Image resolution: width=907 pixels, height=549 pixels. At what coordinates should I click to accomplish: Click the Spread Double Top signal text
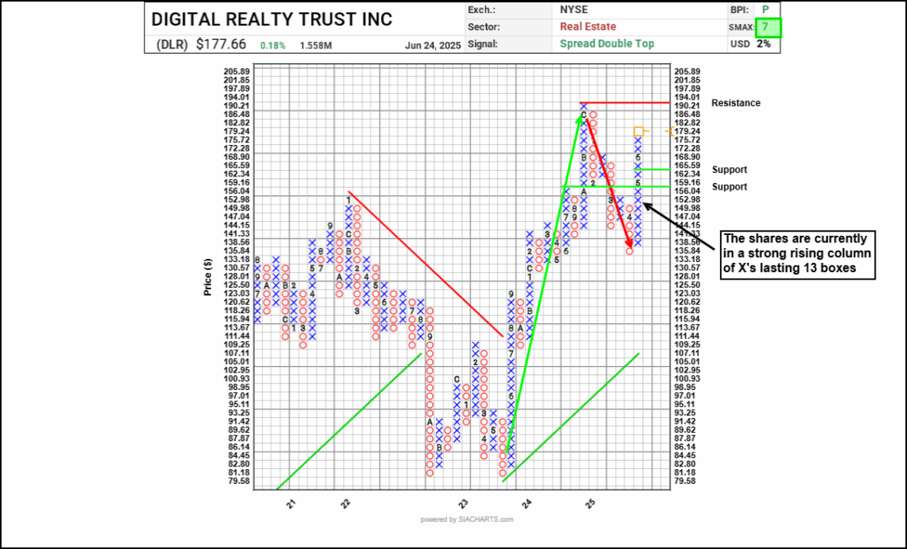[x=606, y=44]
